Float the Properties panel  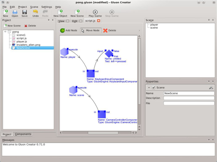pos(209,82)
